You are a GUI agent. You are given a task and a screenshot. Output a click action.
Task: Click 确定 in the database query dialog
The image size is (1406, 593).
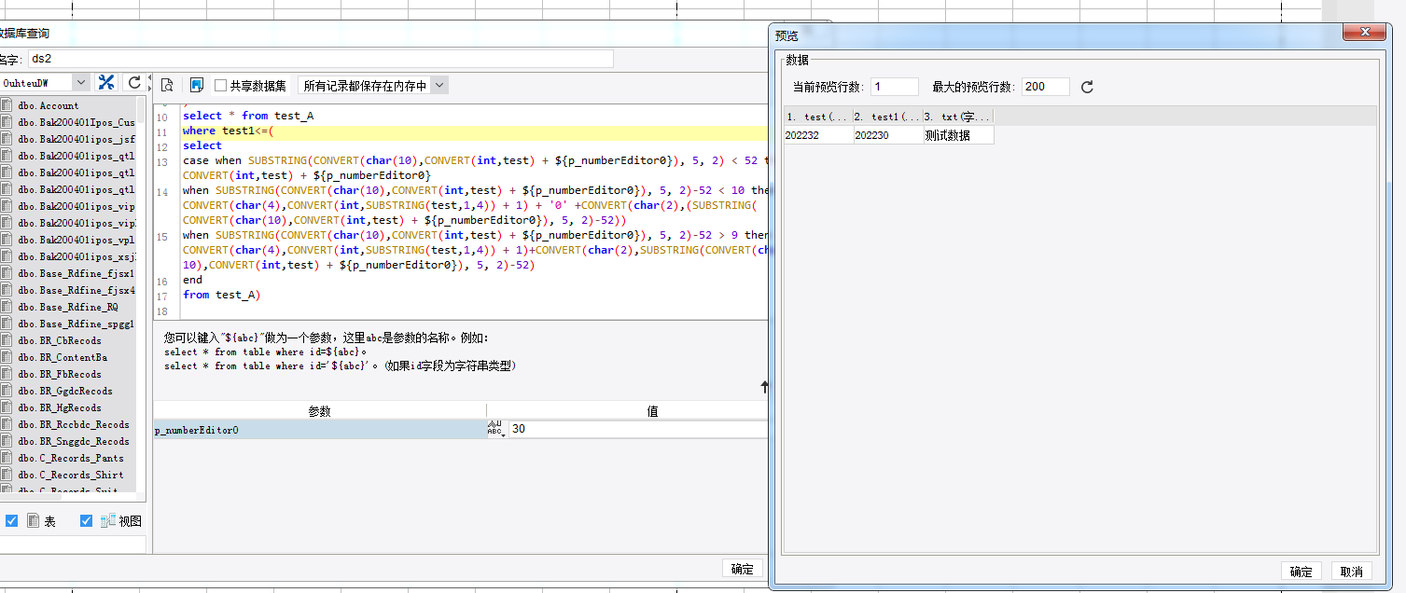pos(743,569)
